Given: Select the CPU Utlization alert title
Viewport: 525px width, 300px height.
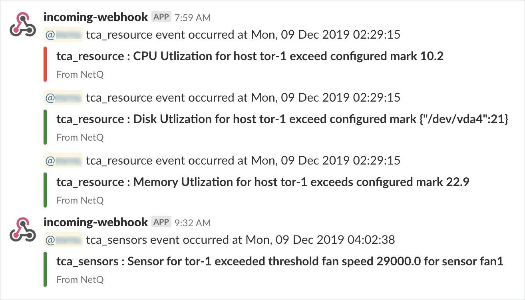Looking at the screenshot, I should 250,56.
